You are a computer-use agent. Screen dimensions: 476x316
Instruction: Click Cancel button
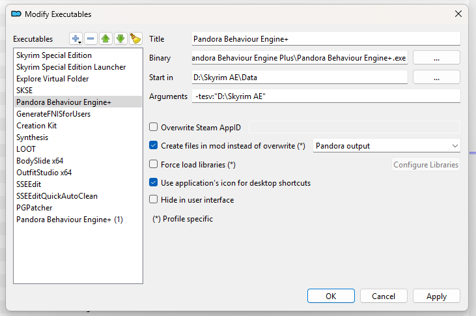click(384, 296)
